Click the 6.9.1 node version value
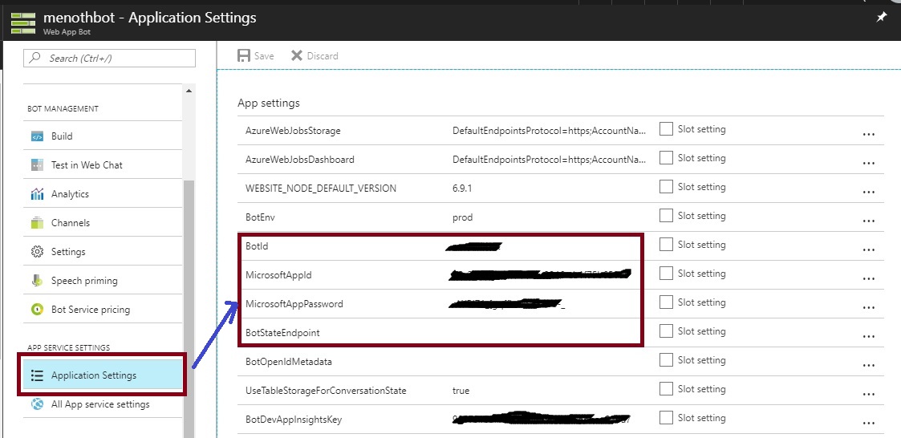 [x=462, y=188]
